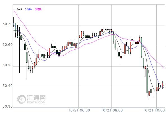
Task: Click the 5MA legend label
Action: coord(20,9)
